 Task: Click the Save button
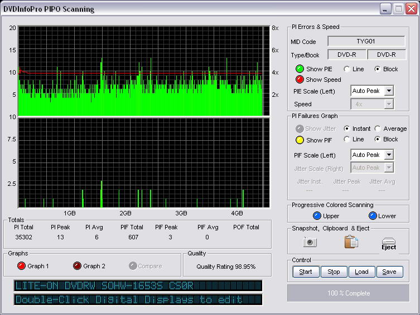pyautogui.click(x=389, y=272)
